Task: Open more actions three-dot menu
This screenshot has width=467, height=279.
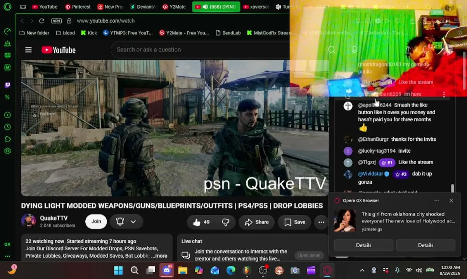Action: [x=321, y=222]
